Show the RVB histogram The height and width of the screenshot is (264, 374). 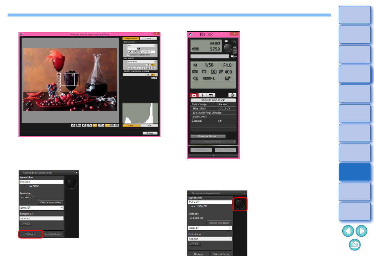coord(149,126)
